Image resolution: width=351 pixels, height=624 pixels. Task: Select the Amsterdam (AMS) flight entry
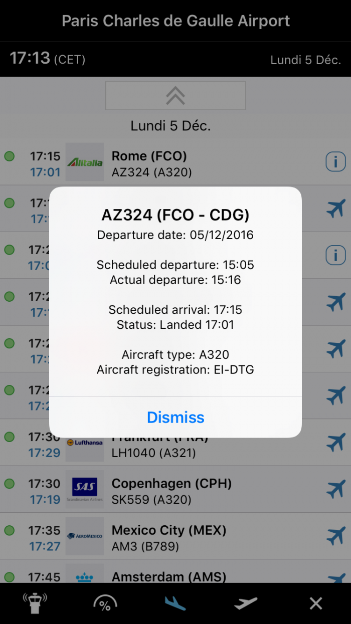pos(168,577)
